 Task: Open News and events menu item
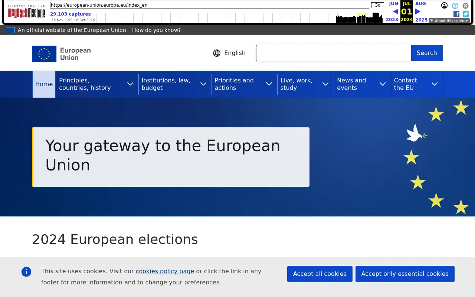click(x=351, y=84)
